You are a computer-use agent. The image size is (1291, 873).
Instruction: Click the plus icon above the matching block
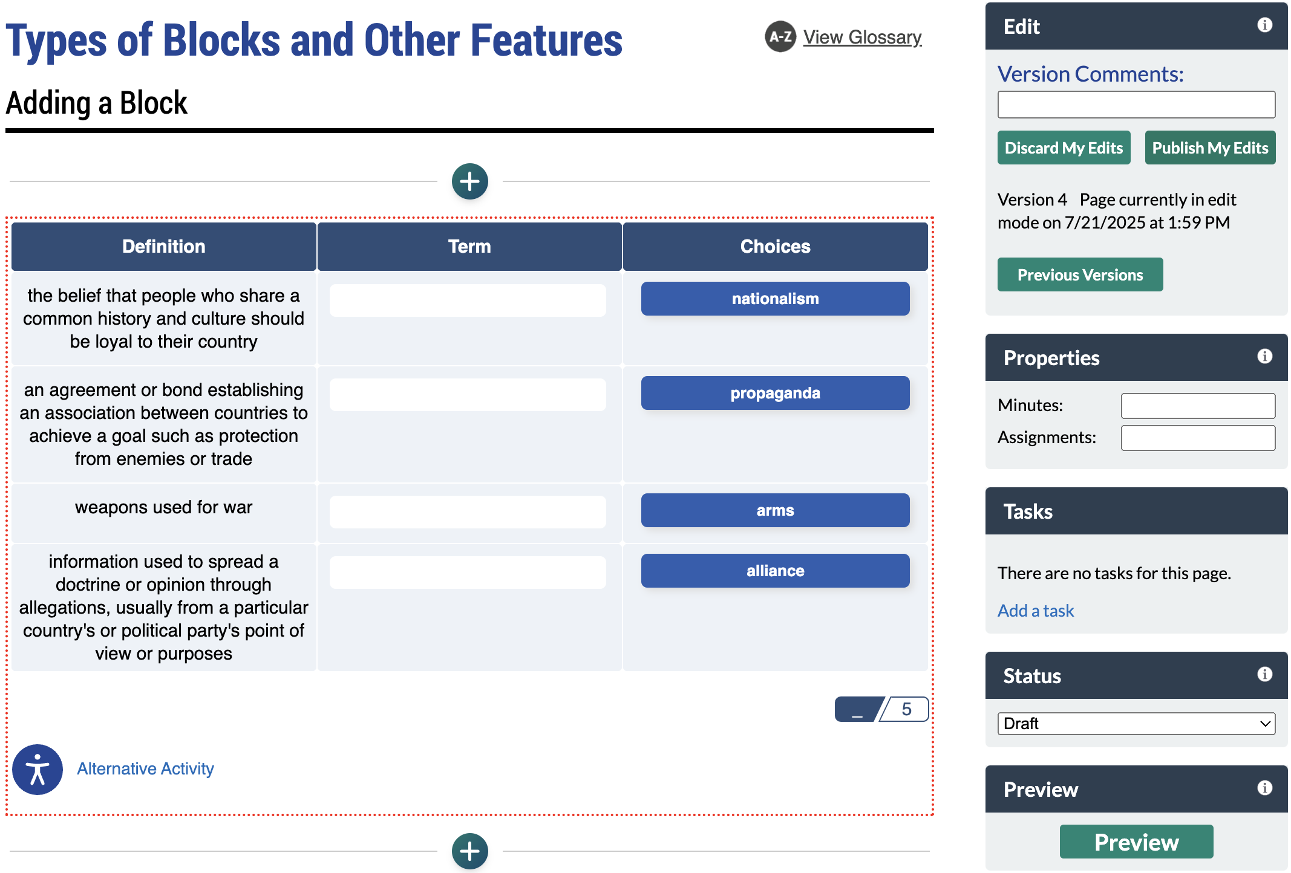pyautogui.click(x=470, y=180)
